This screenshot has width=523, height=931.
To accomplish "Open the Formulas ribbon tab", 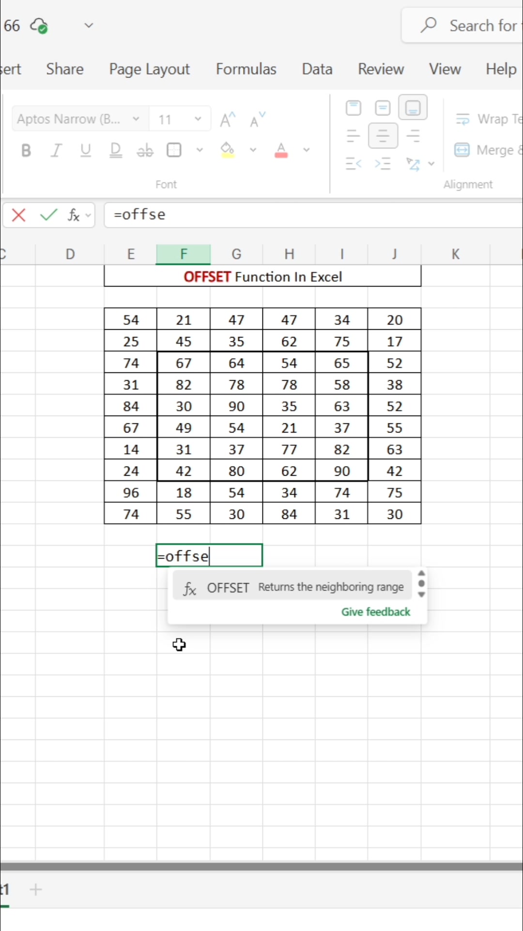I will pos(246,69).
